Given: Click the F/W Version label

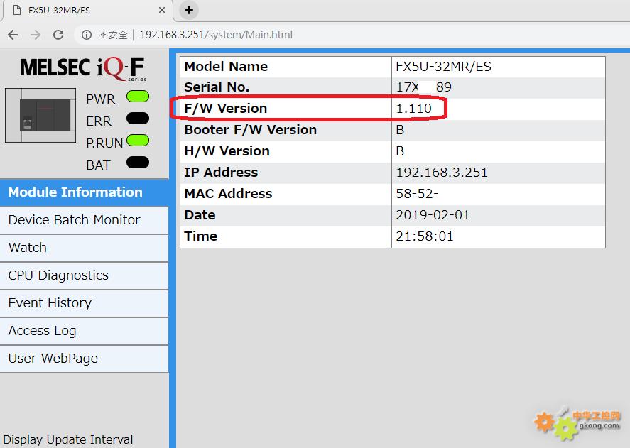Looking at the screenshot, I should click(225, 109).
